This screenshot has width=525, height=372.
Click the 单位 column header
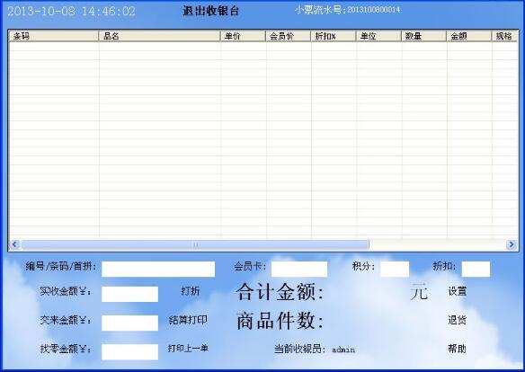coord(378,36)
